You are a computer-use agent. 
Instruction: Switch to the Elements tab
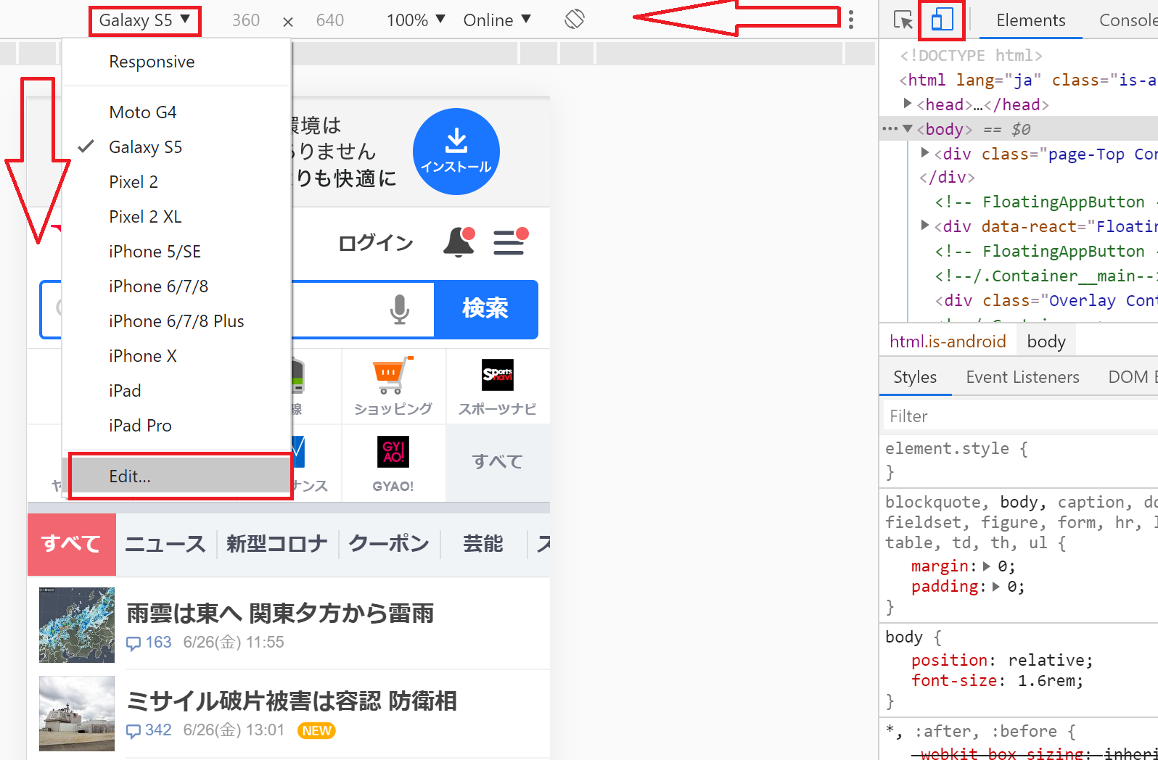coord(1030,20)
